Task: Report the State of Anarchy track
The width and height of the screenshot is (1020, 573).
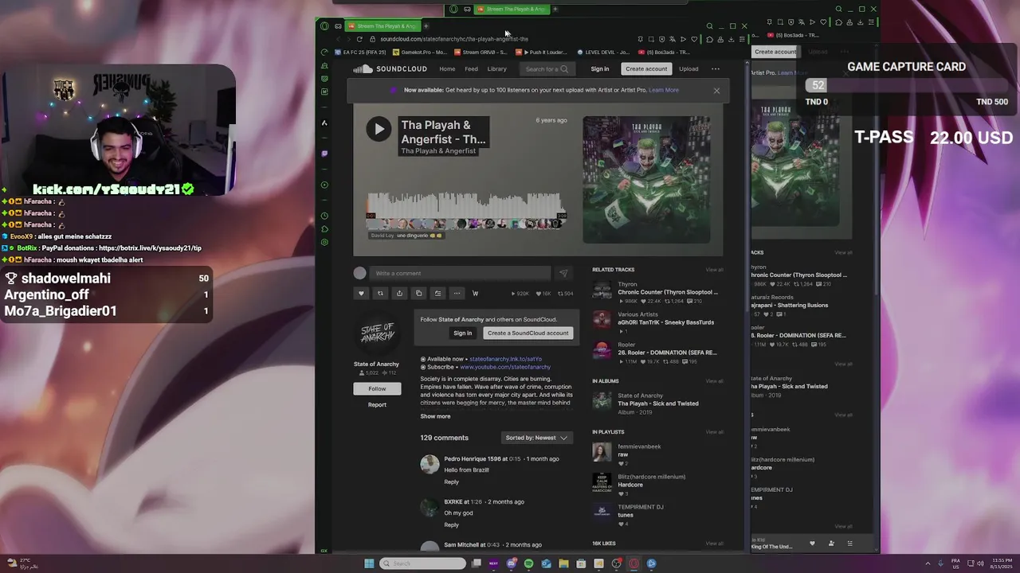Action: [x=377, y=405]
